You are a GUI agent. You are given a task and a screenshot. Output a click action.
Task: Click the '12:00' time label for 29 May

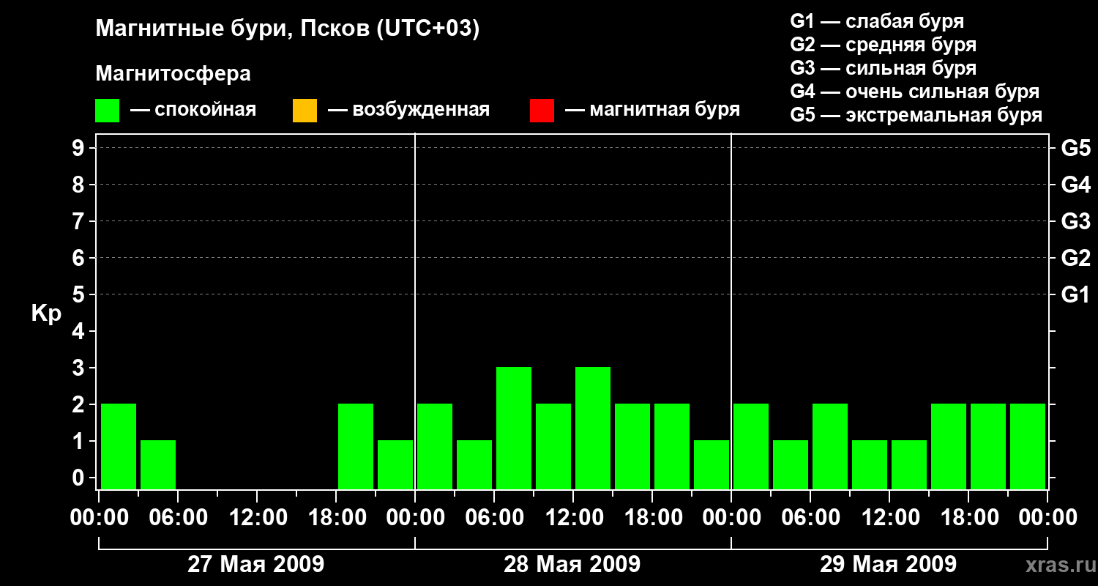(889, 518)
